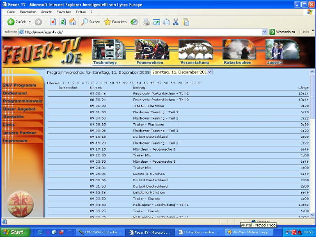The width and height of the screenshot is (316, 237).
Task: Print the page with printer icon
Action: 146,22
